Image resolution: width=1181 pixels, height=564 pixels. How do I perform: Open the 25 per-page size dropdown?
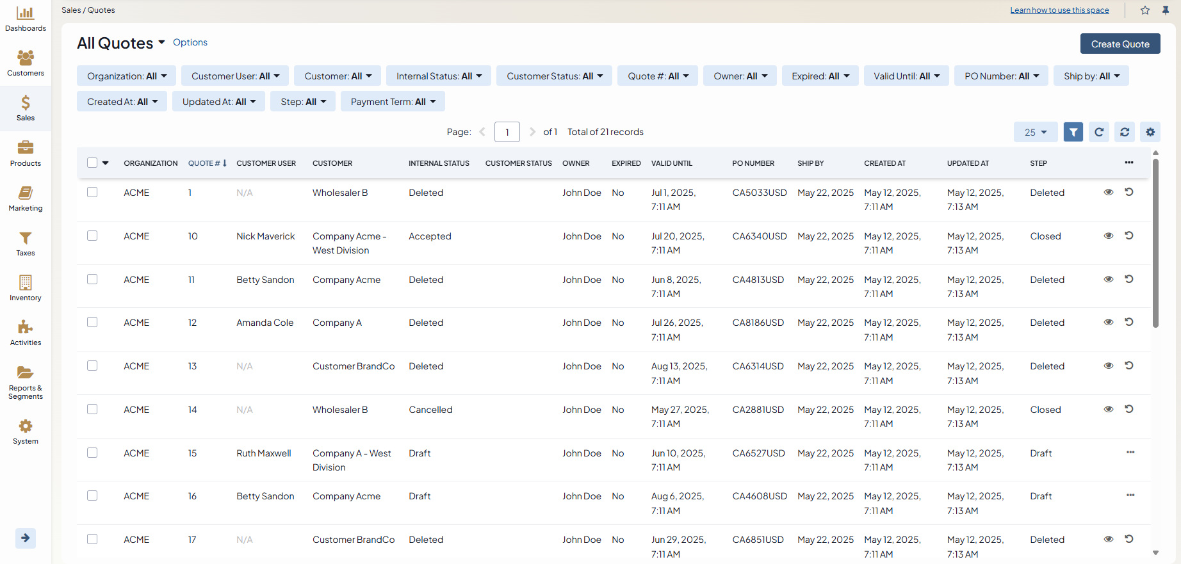click(1035, 132)
